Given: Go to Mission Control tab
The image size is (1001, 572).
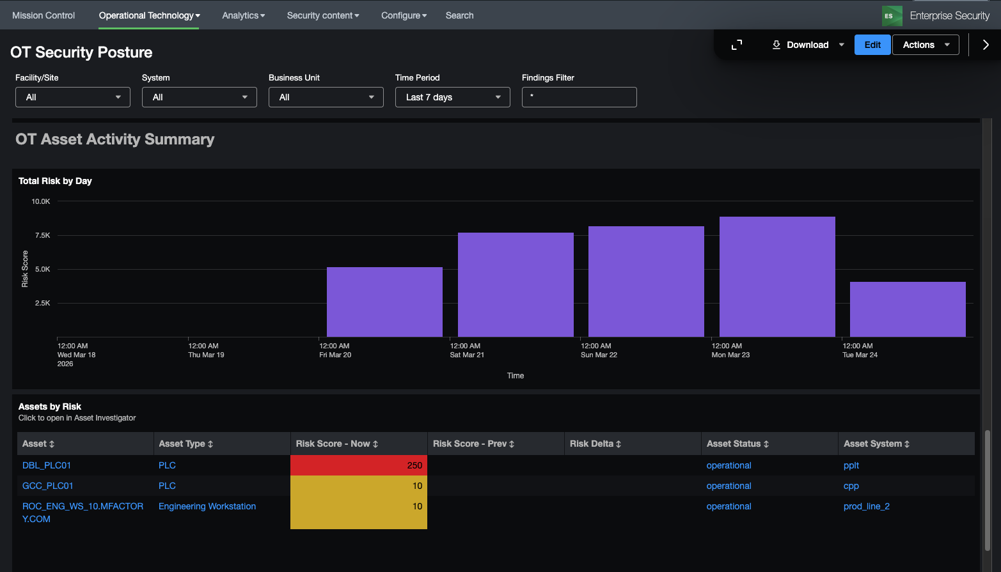Looking at the screenshot, I should 43,15.
